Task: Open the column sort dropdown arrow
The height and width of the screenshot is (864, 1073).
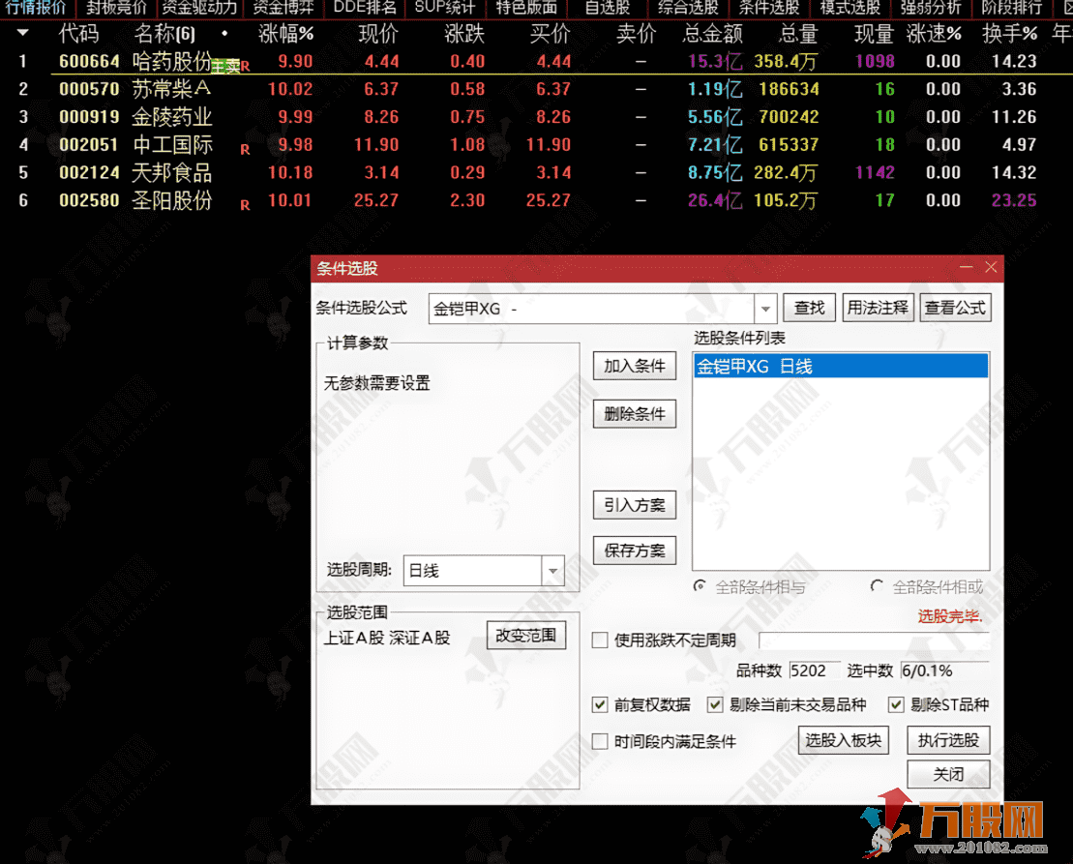Action: (21, 32)
